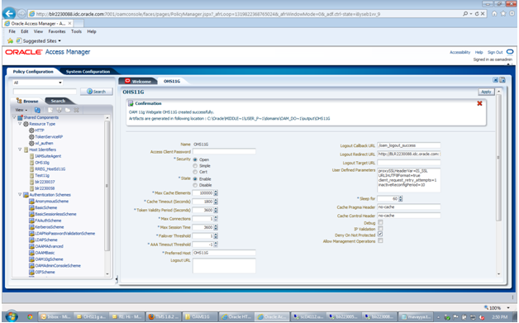The image size is (519, 323).
Task: Click the refresh tree icon in Browse toolbar
Action: pyautogui.click(x=37, y=110)
